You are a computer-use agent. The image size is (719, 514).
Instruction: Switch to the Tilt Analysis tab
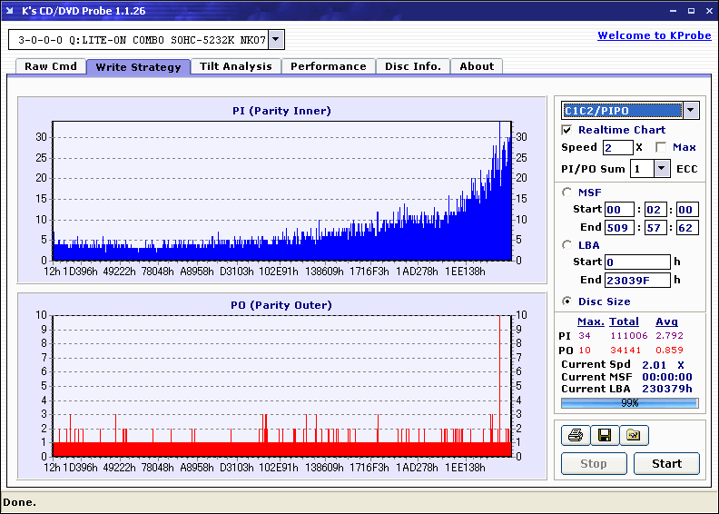pos(235,66)
